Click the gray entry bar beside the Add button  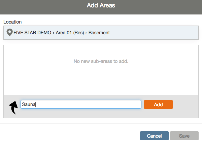186,106
